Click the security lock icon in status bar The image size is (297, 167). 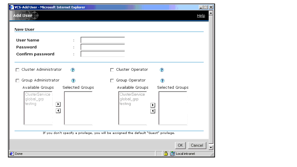coord(166,154)
